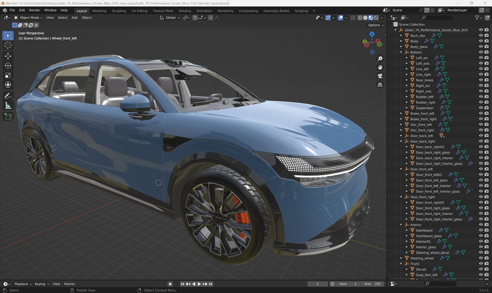Image resolution: width=492 pixels, height=293 pixels.
Task: Select the Annotate pencil tool
Action: [8, 96]
